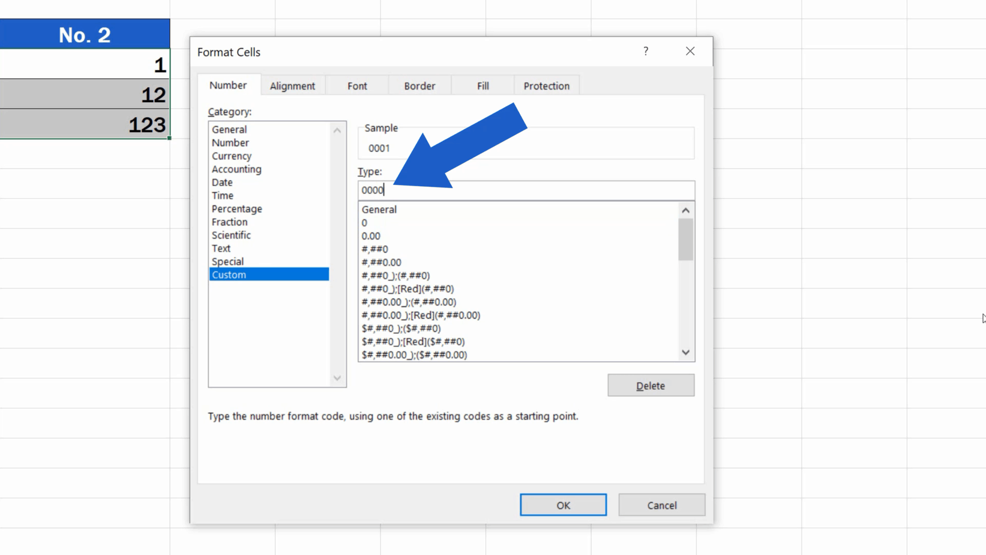Choose the Date category
Image resolution: width=986 pixels, height=555 pixels.
[269, 182]
